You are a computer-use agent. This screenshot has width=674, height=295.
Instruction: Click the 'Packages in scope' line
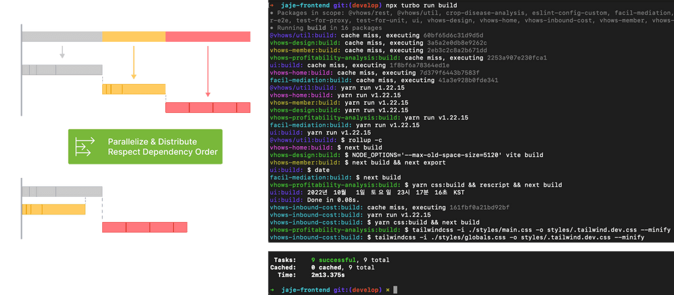472,13
